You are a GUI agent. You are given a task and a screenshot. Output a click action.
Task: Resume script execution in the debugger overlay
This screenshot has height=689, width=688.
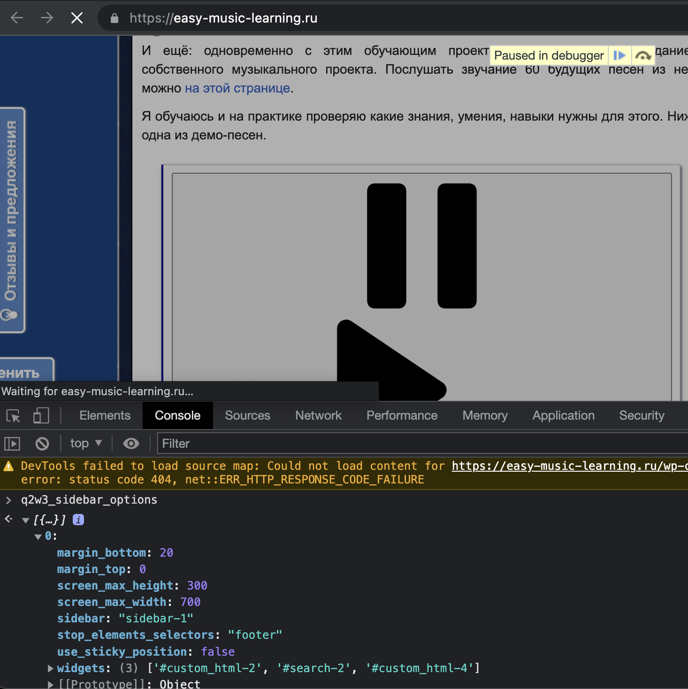[619, 55]
